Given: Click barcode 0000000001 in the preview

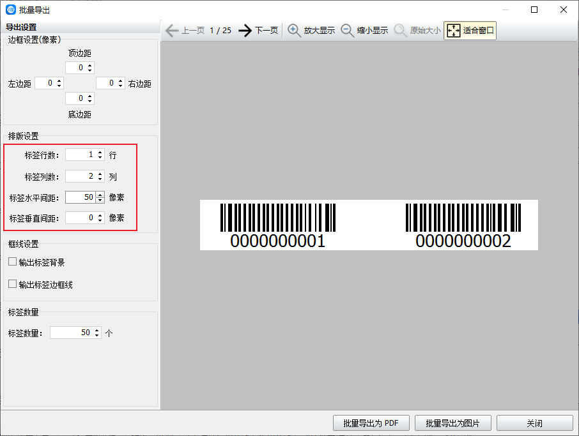Looking at the screenshot, I should coord(277,225).
